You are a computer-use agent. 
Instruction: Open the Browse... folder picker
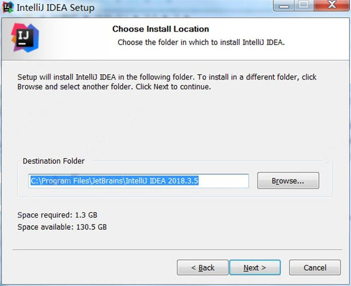[288, 180]
